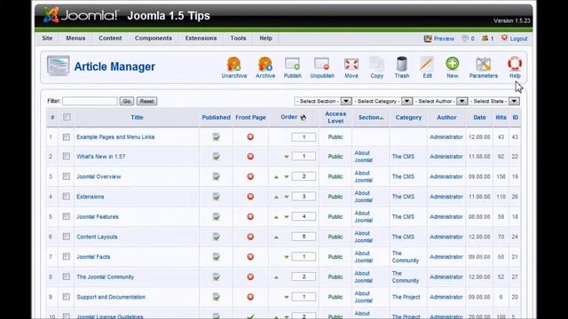Sort by the Date column header
Viewport: 568px width, 319px height.
click(479, 117)
